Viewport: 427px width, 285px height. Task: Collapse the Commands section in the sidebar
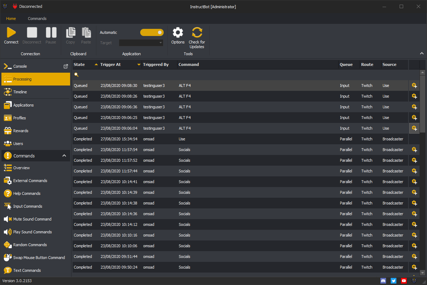[x=64, y=156]
